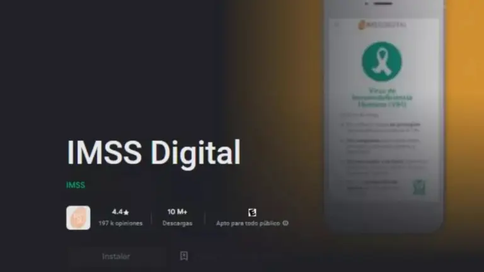Viewport: 484px width, 272px height.
Task: Click the star icon beside 4.4
Action: click(x=126, y=212)
